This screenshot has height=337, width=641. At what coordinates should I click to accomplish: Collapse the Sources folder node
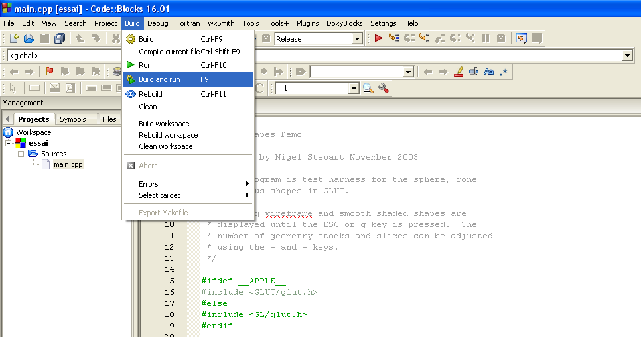click(x=21, y=154)
